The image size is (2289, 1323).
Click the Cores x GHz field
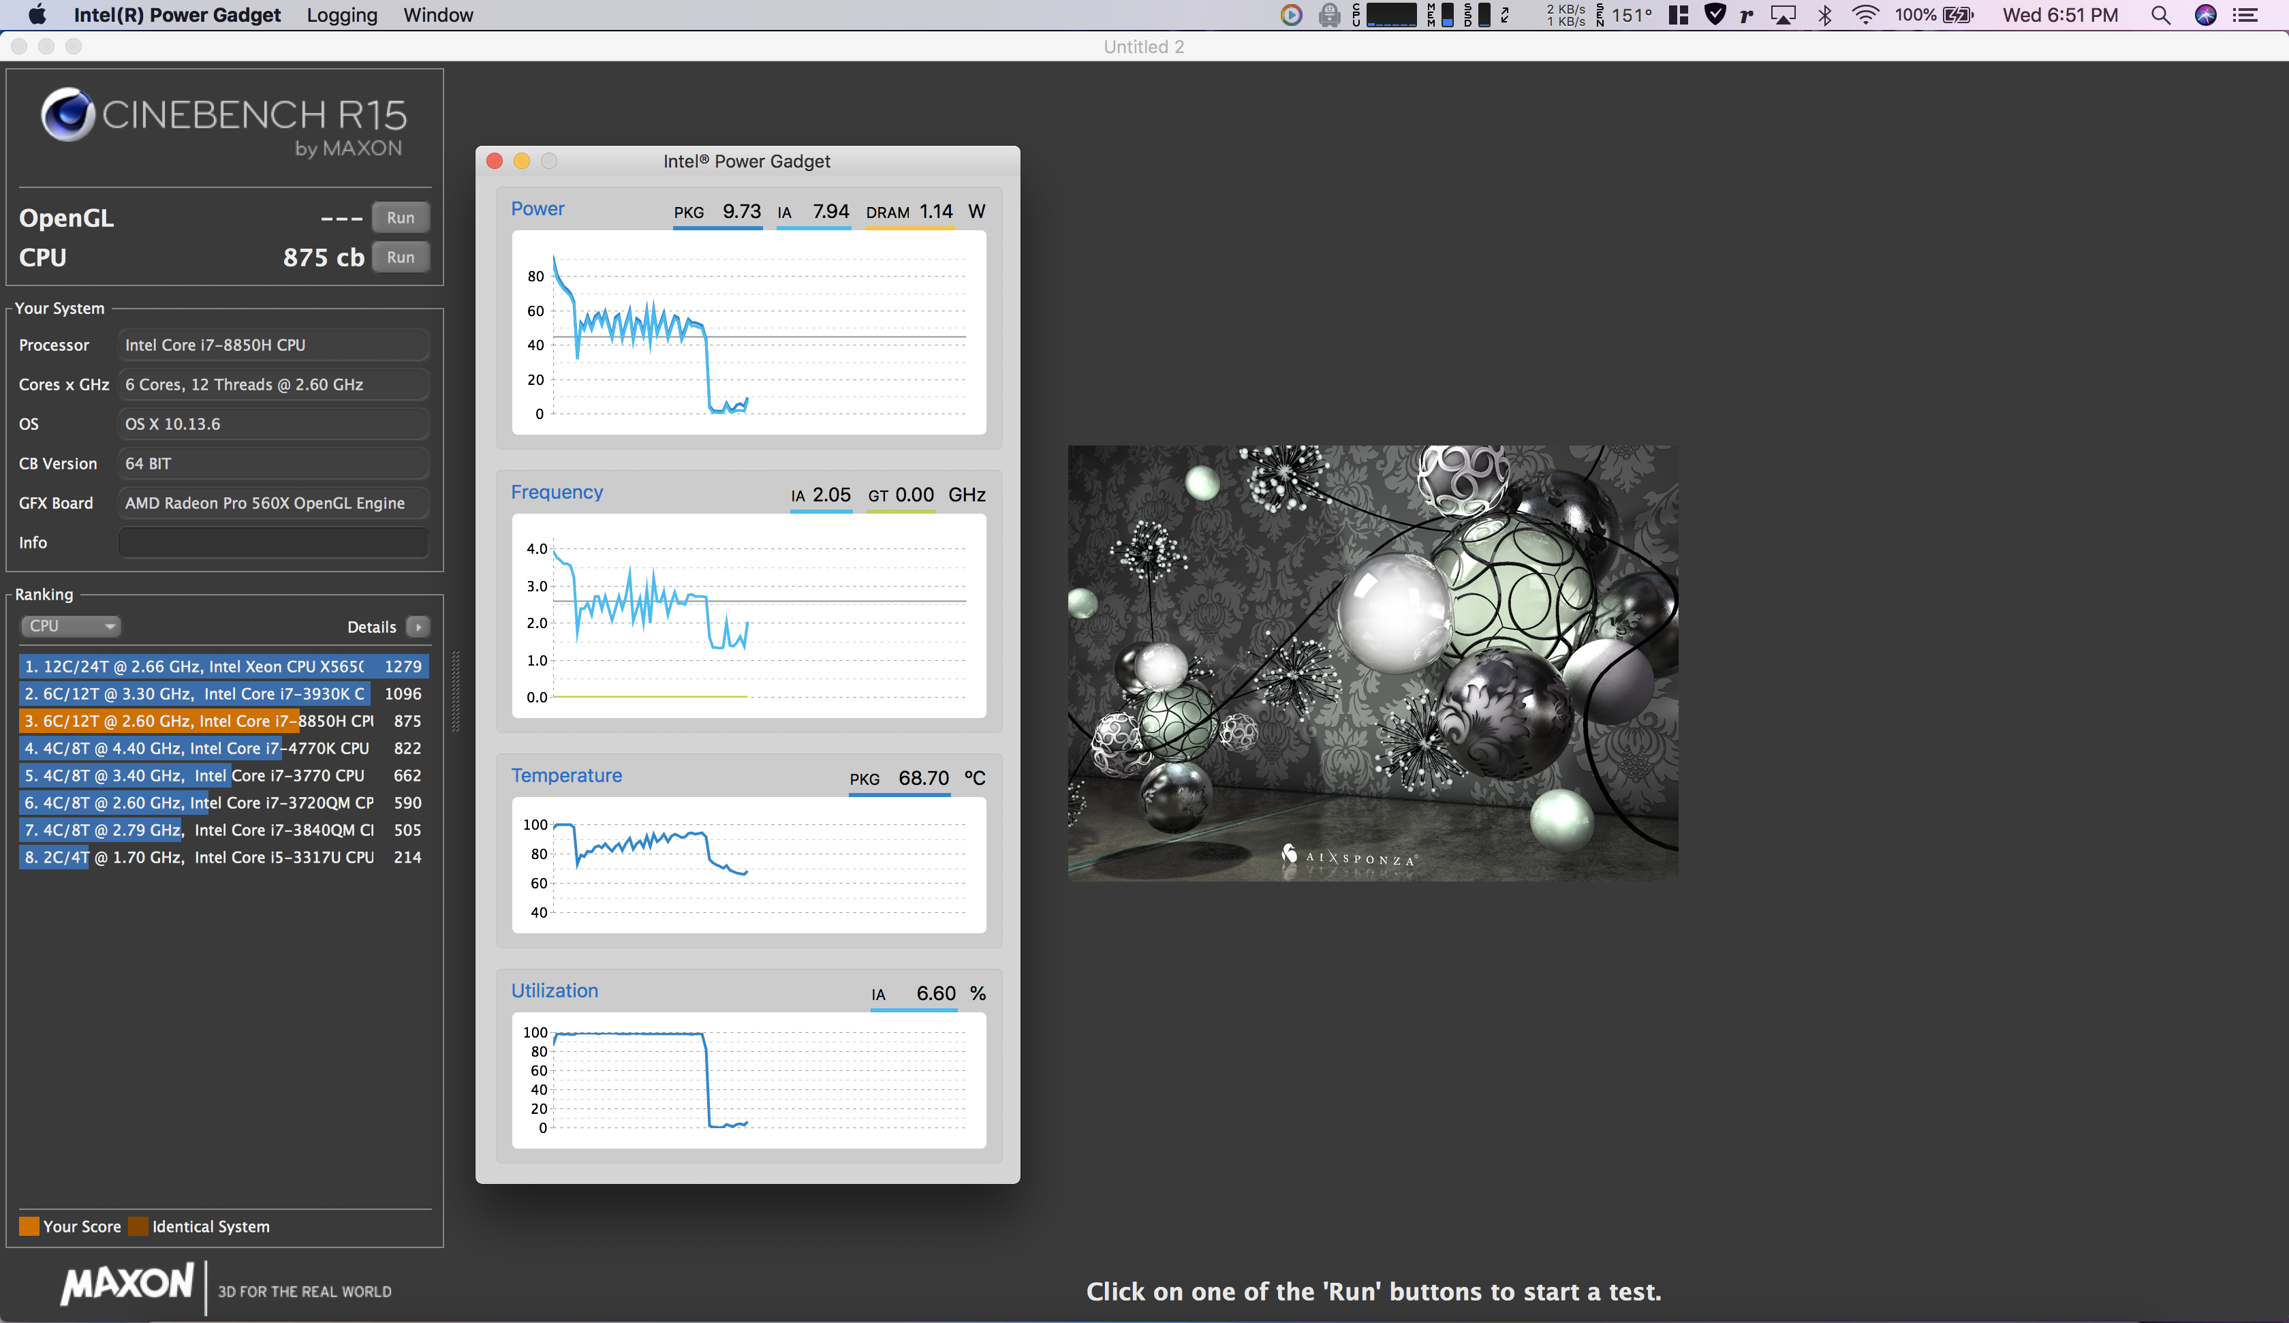pyautogui.click(x=273, y=384)
